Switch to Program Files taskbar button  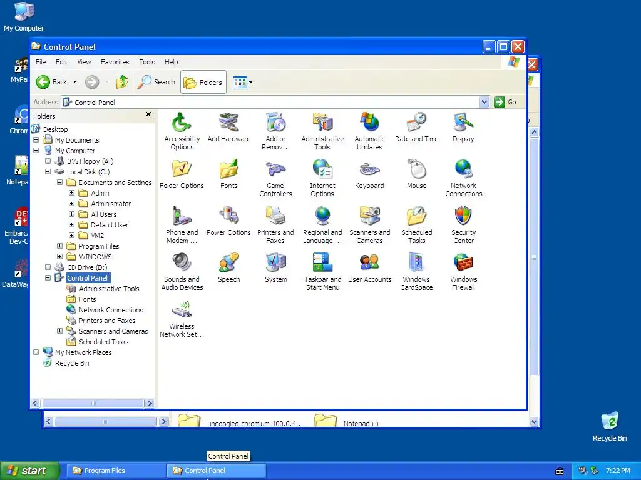(116, 471)
